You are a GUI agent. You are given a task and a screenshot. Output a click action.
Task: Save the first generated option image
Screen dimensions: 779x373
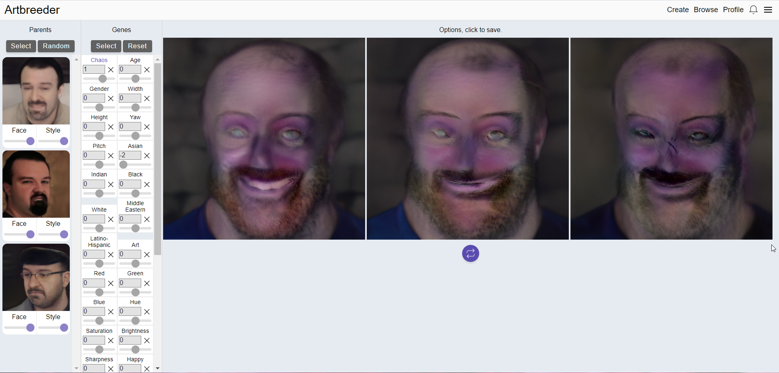point(264,139)
